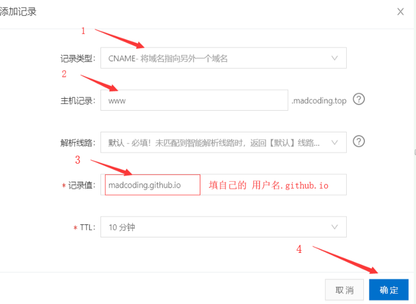Focus the 主机记录 input containing www

(194, 100)
